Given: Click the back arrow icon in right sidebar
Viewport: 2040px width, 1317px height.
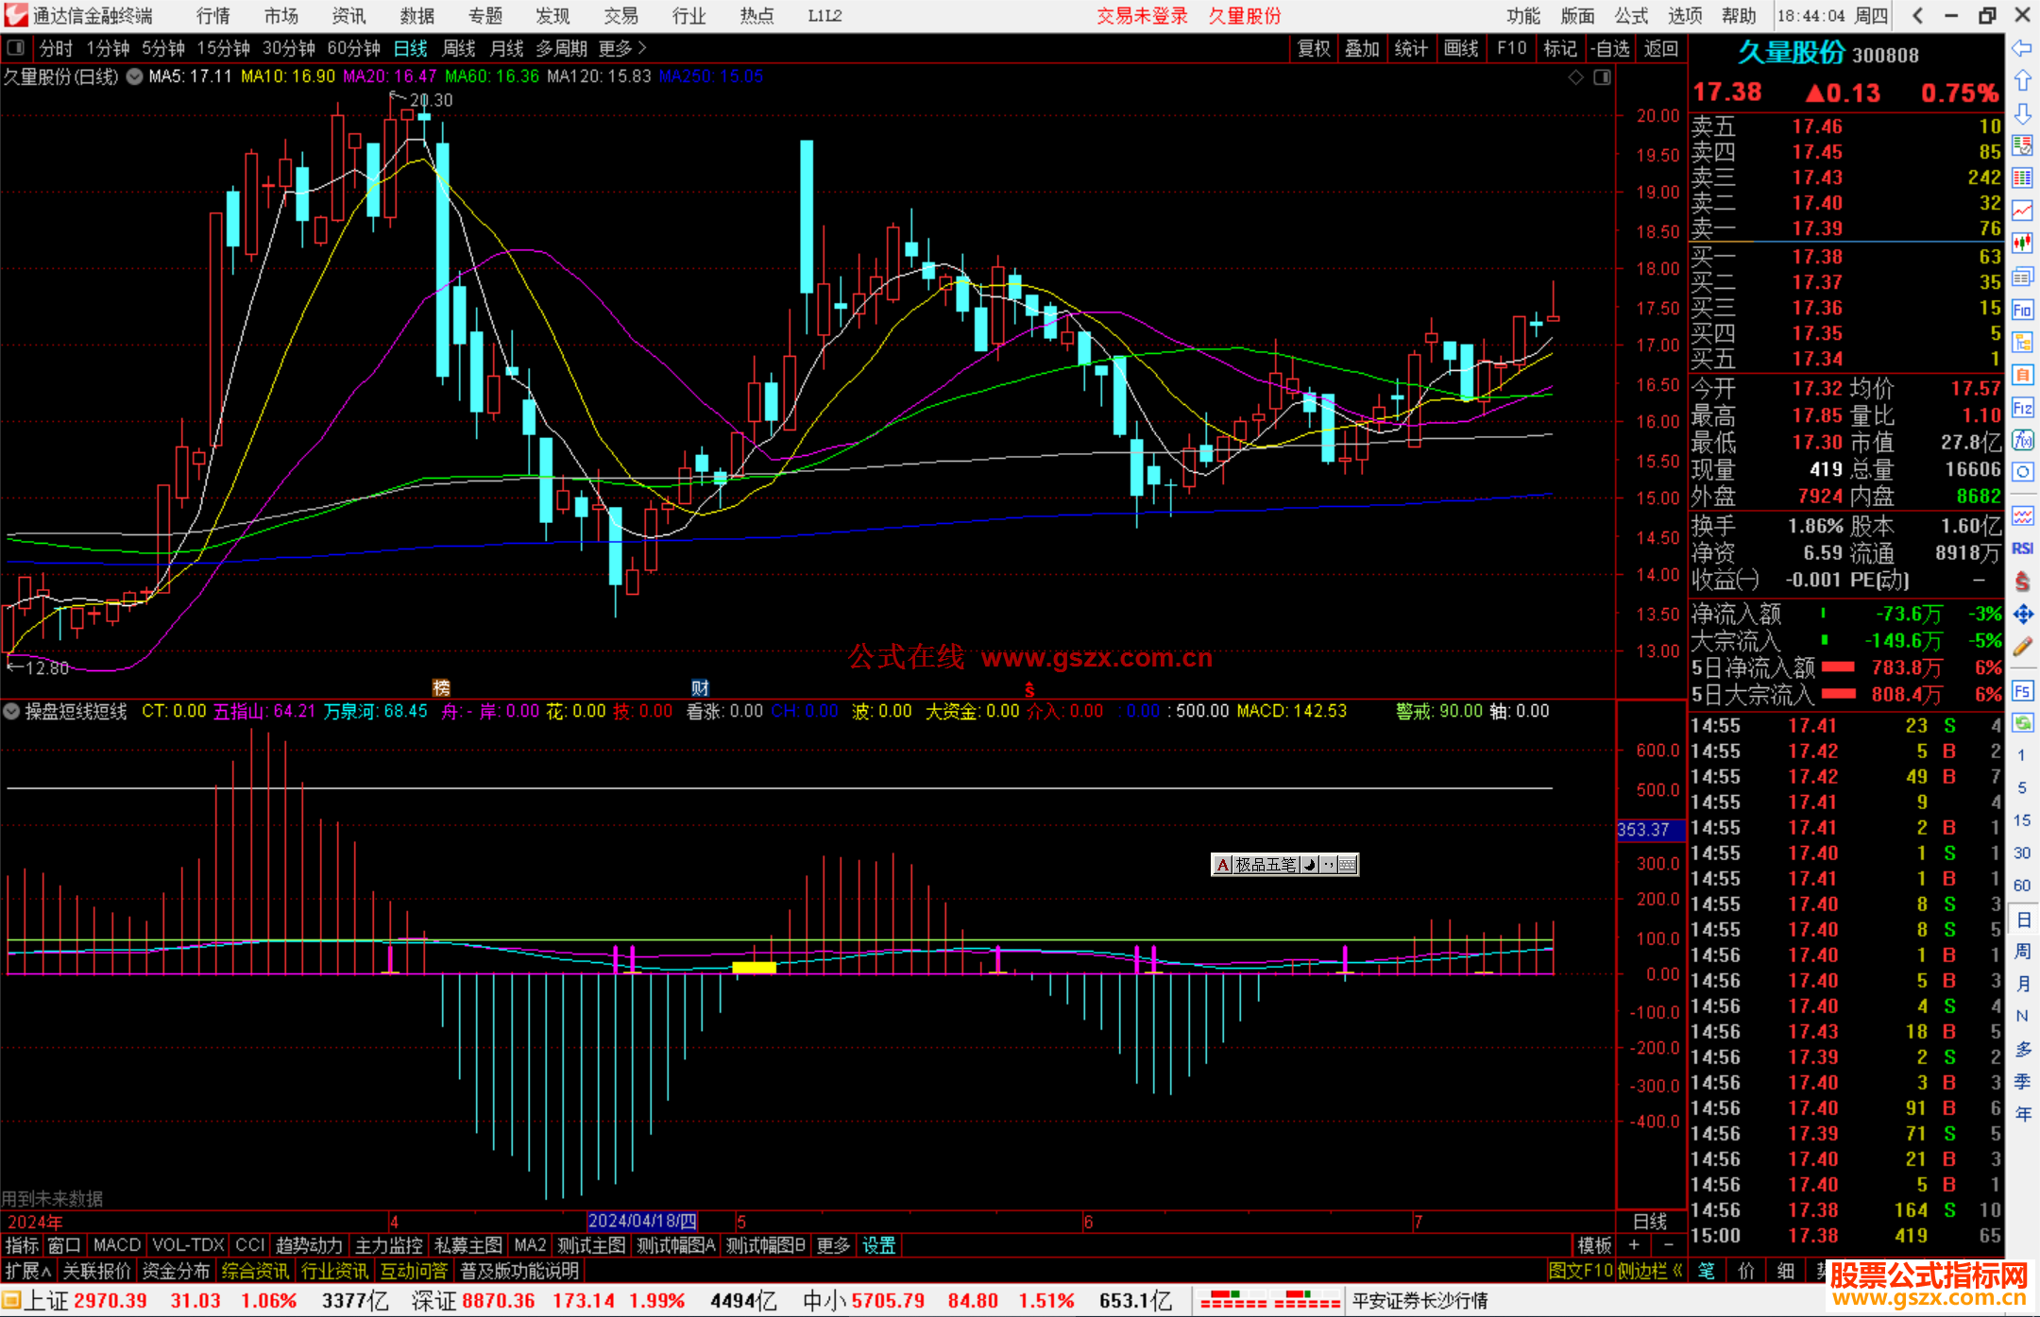Looking at the screenshot, I should 2022,47.
